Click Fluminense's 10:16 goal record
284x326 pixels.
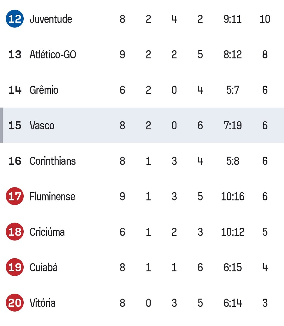[233, 196]
